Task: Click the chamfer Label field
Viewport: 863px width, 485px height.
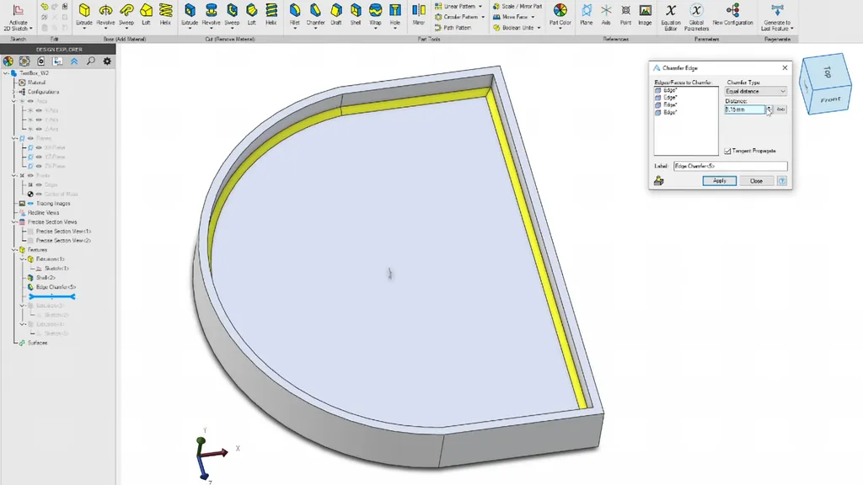Action: (x=731, y=166)
